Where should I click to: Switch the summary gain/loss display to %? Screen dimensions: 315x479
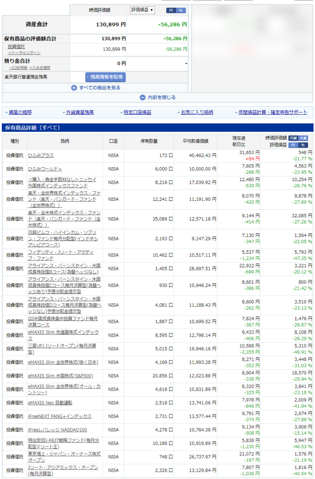181,10
